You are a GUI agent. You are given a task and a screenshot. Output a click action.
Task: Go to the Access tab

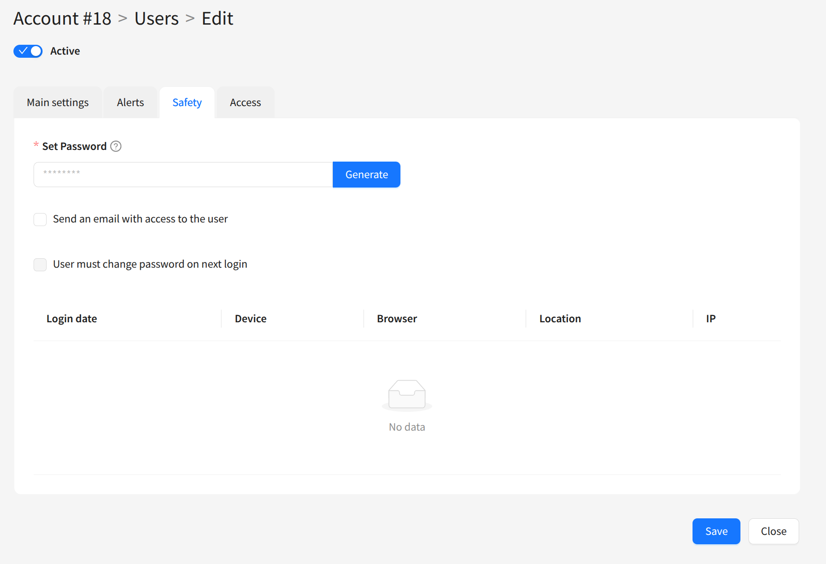point(245,103)
